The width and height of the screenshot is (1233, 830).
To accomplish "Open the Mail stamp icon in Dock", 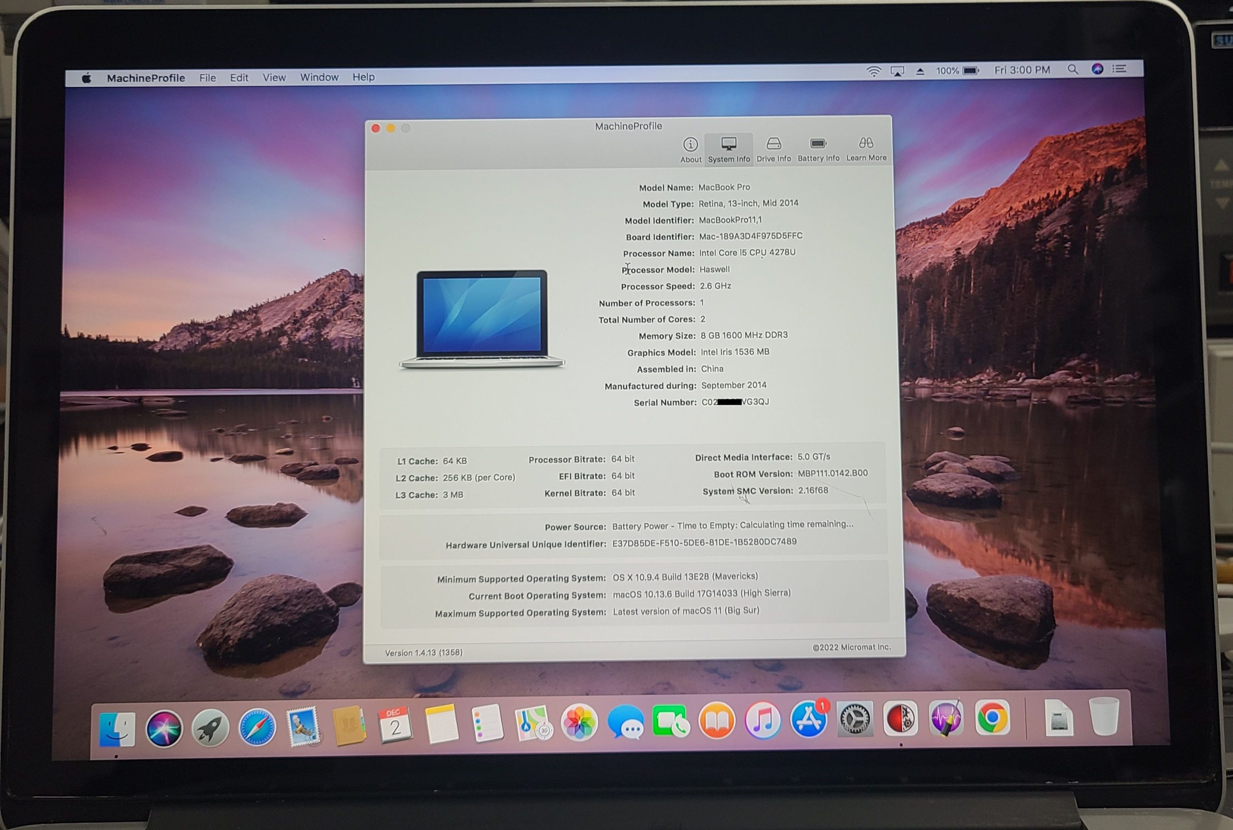I will pos(303,727).
